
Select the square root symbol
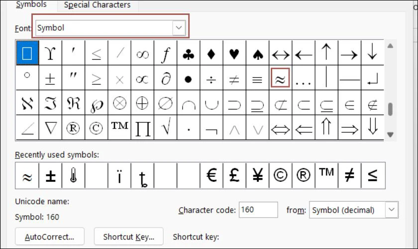coord(166,127)
